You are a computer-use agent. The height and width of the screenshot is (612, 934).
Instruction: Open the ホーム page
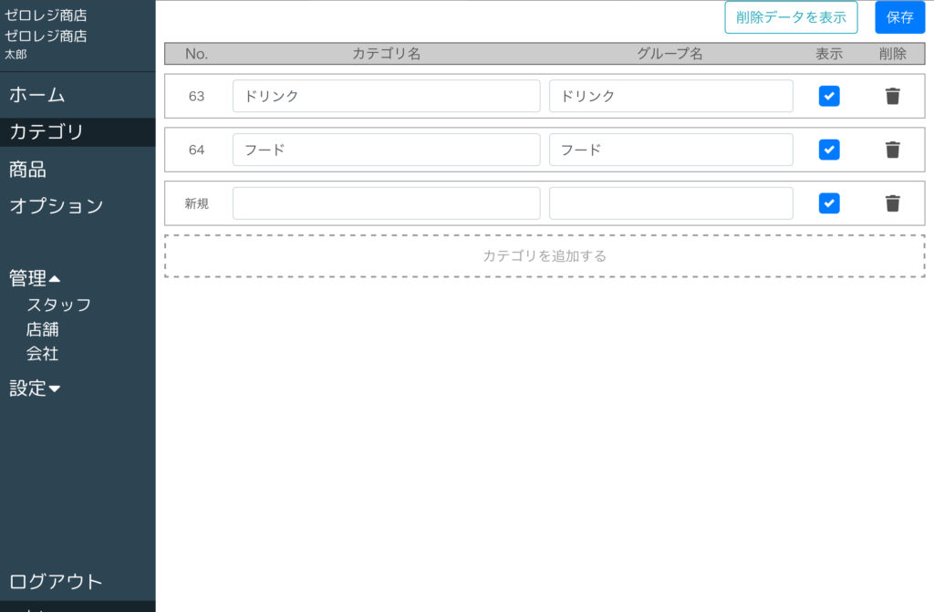click(x=37, y=95)
